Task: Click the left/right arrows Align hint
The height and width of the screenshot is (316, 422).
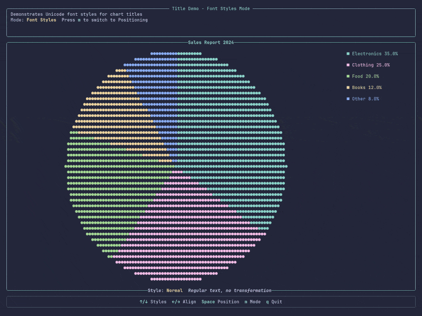Action: coord(184,302)
